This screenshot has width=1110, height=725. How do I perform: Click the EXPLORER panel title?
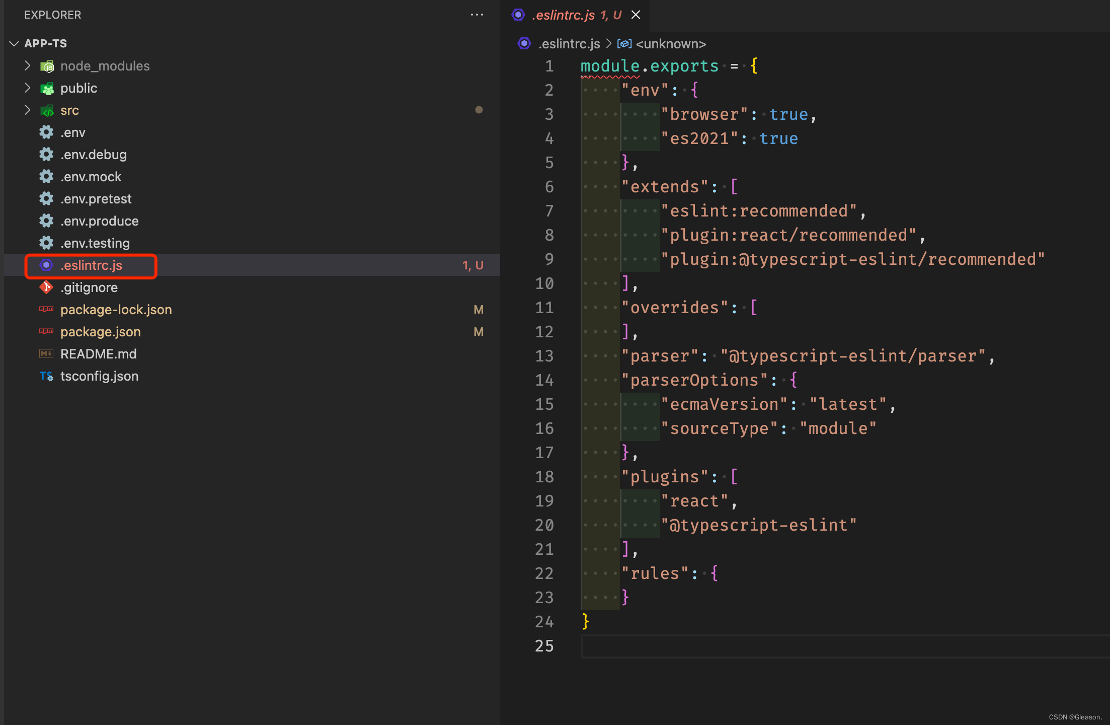tap(52, 15)
